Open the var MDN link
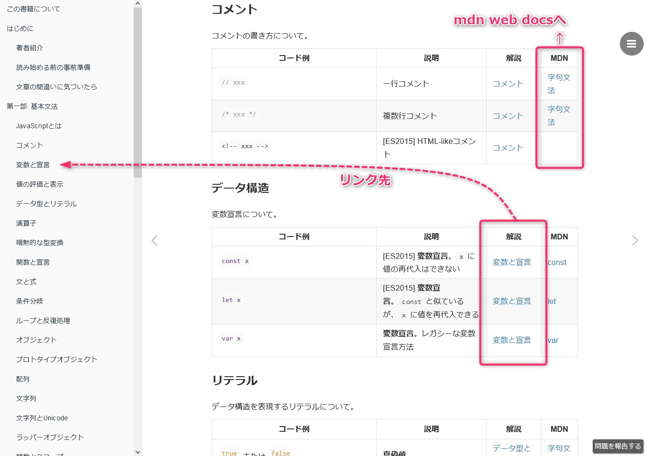 (553, 340)
